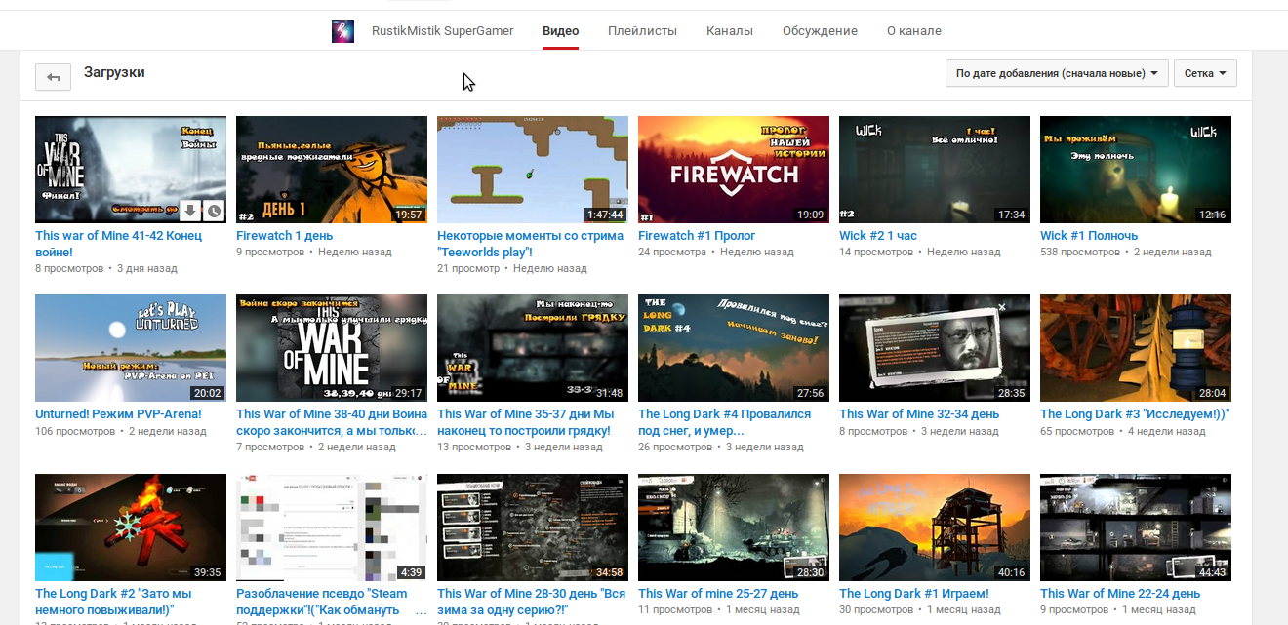Add 'Конец войне' video to Watch Later via clock icon

click(215, 210)
